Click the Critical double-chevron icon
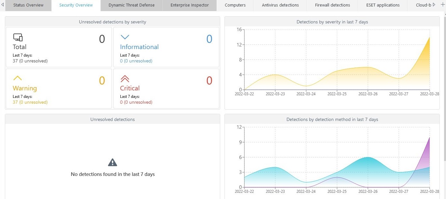Viewport: 446px width, 199px height. [125, 78]
